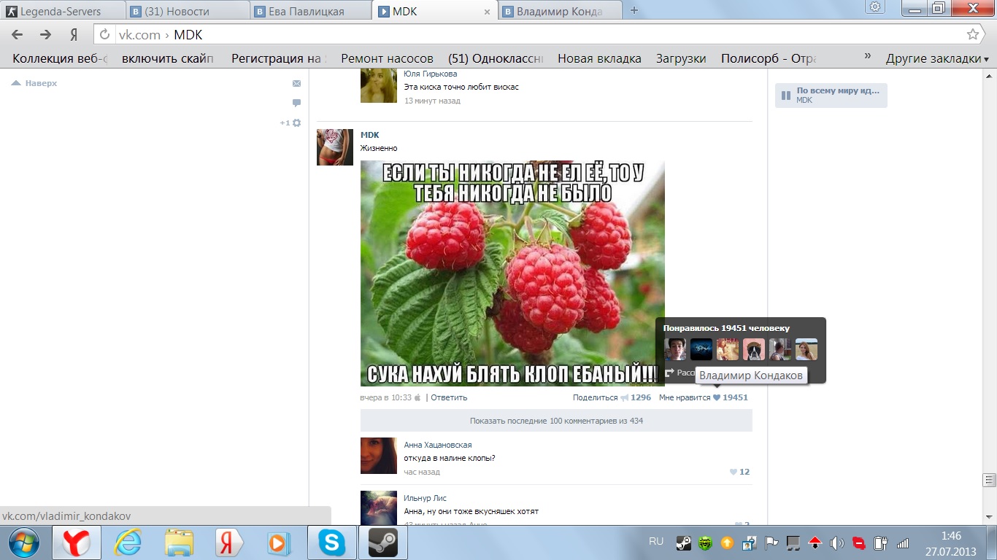997x560 pixels.
Task: Switch to the Владимир Конда tab
Action: coord(559,11)
